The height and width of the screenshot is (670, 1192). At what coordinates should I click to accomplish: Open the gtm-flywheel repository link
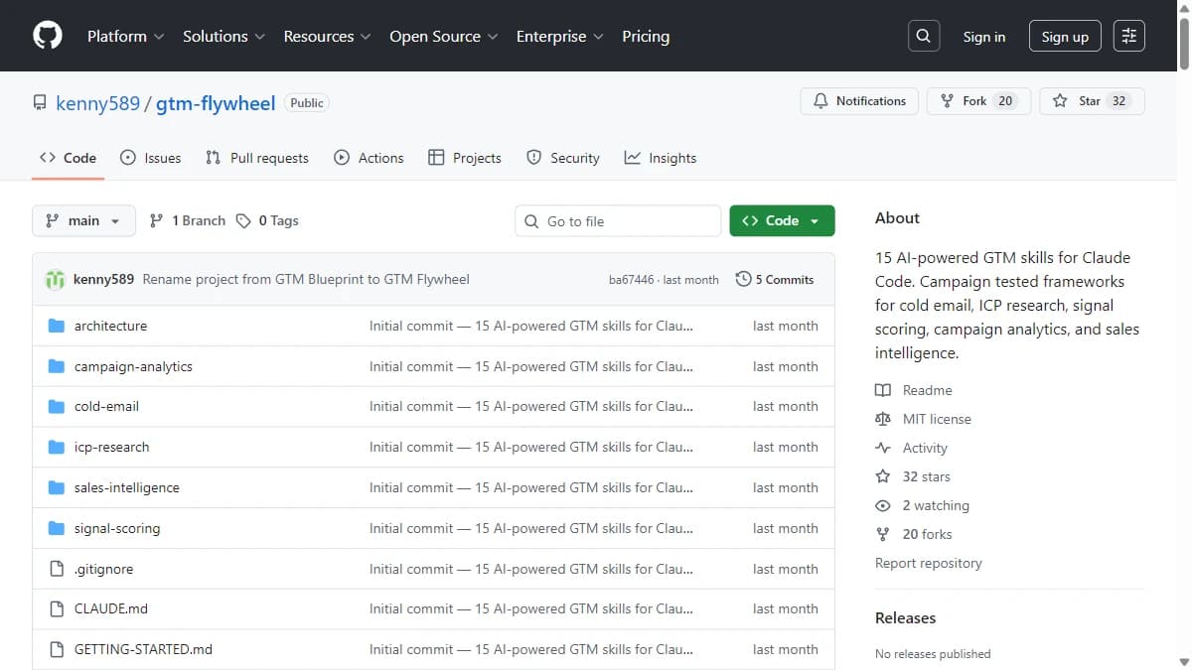(216, 103)
